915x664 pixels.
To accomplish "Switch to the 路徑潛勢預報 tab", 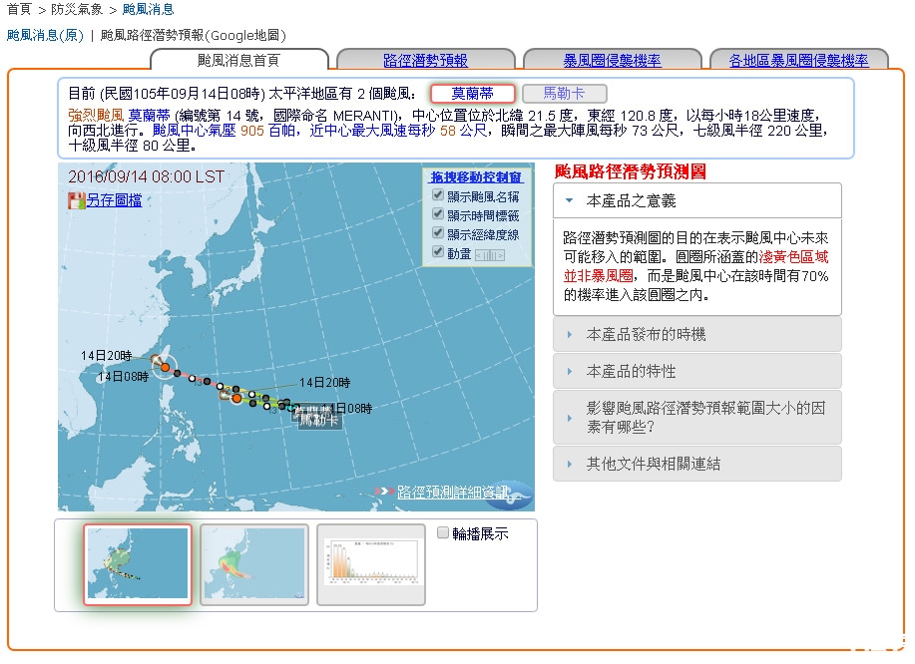I will coord(425,61).
